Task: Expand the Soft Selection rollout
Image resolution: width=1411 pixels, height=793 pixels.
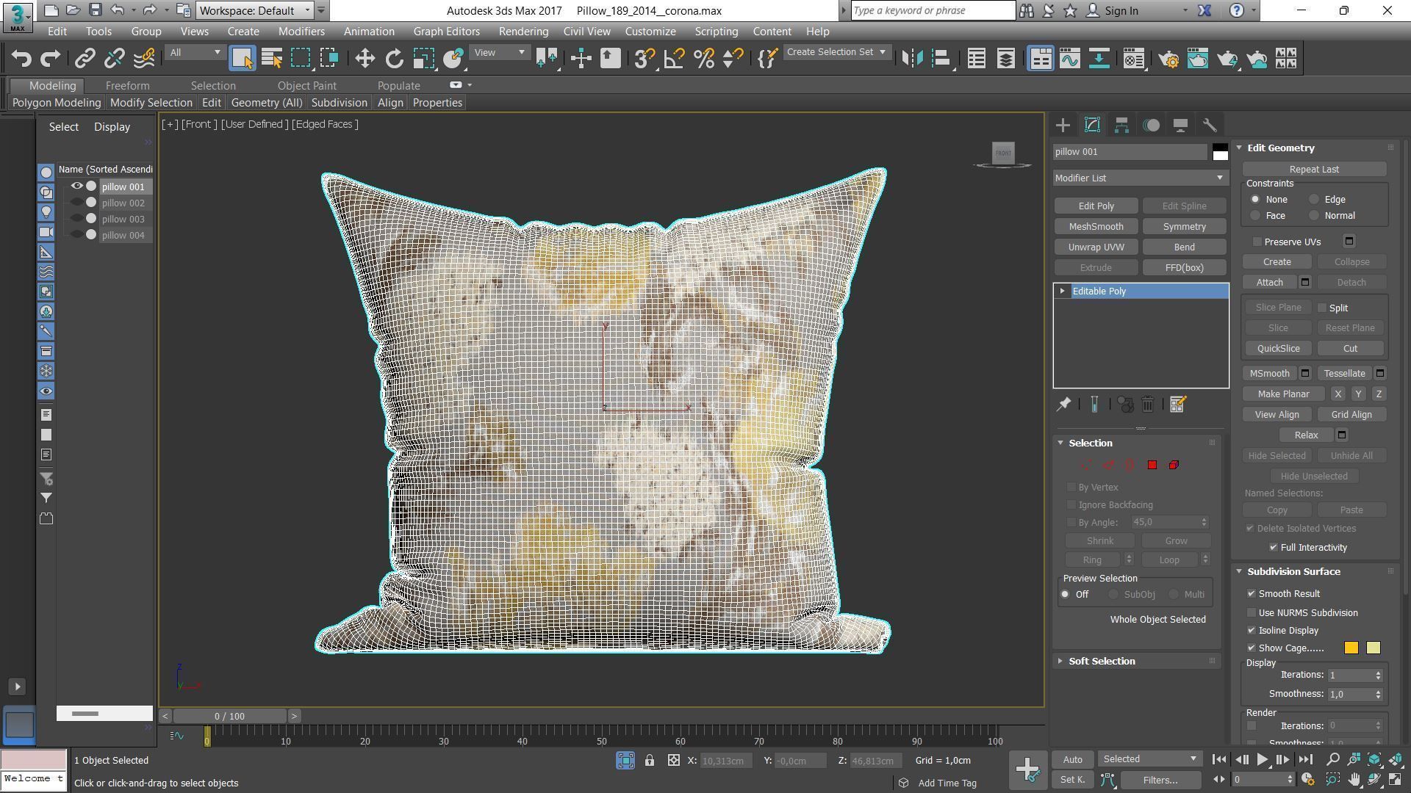Action: pos(1102,662)
